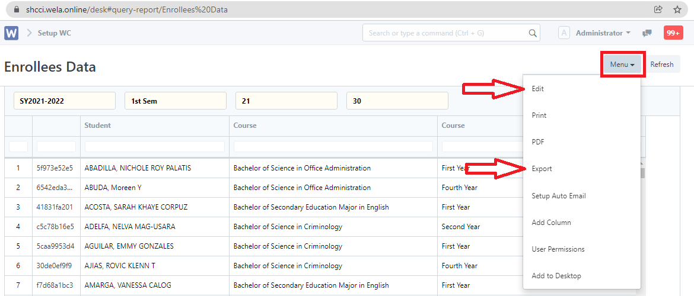Image resolution: width=694 pixels, height=296 pixels.
Task: Click the padlock site info icon
Action: [16, 9]
